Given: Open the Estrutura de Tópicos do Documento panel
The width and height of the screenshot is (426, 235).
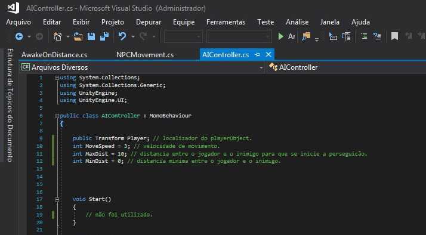Looking at the screenshot, I should point(10,105).
